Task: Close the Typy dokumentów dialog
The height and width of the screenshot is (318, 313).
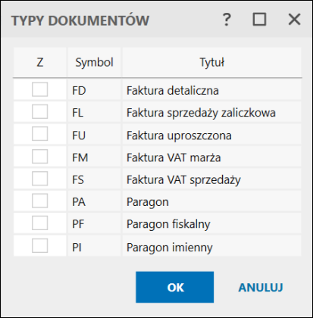Action: coord(294,20)
